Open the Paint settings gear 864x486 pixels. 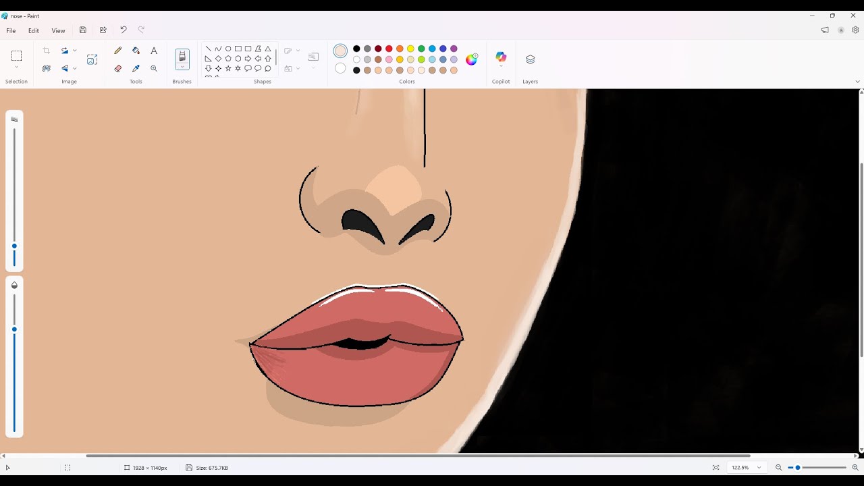(855, 30)
